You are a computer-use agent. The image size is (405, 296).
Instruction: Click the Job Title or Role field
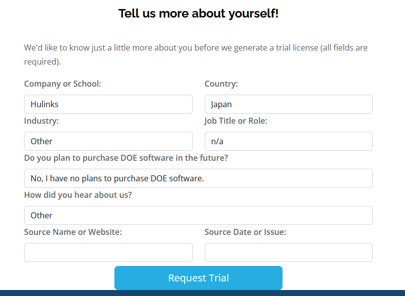pos(289,141)
